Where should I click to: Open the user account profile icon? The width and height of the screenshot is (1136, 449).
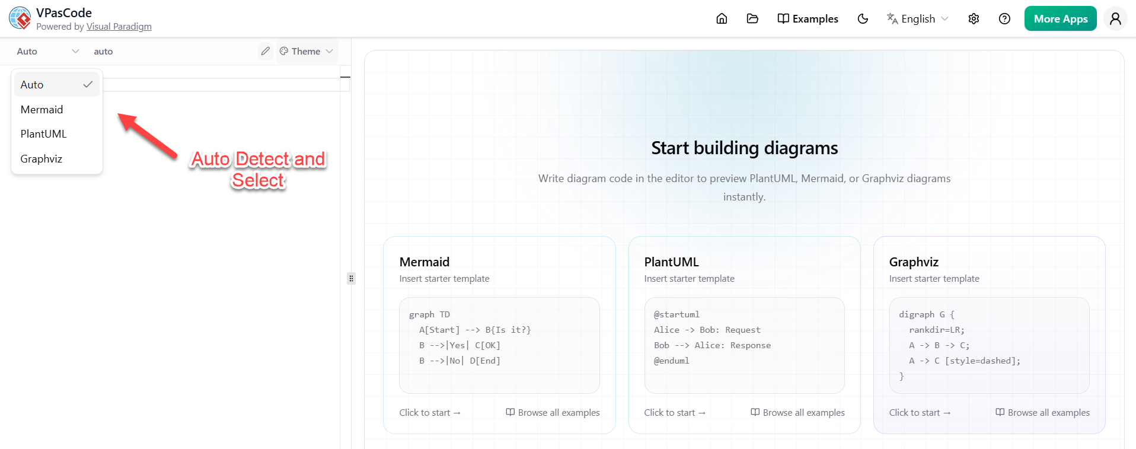1115,19
